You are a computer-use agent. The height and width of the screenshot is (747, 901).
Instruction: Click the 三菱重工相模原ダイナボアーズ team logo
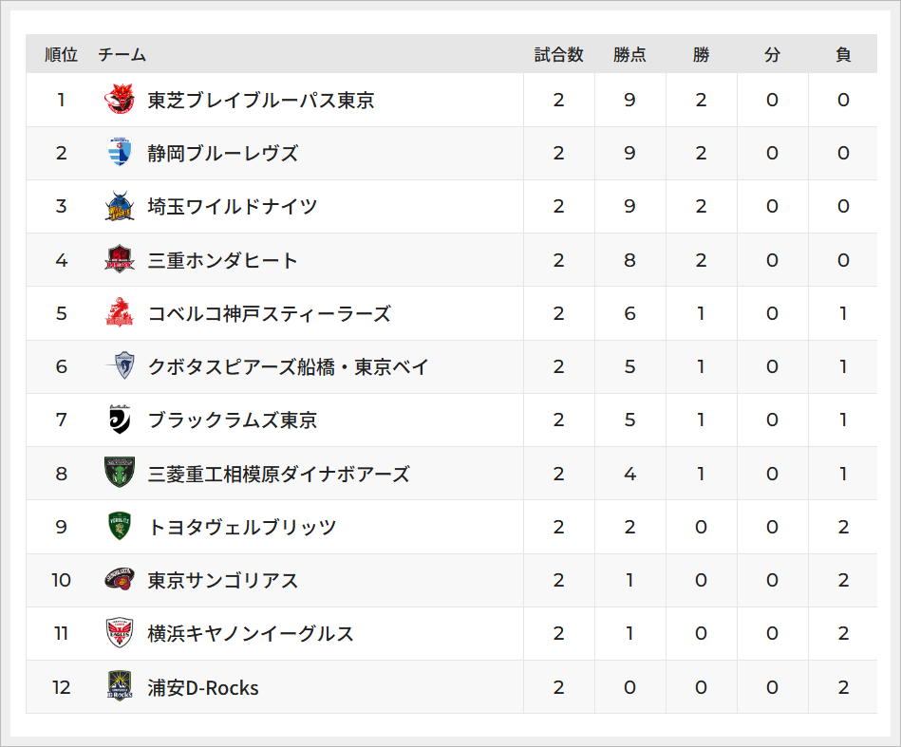[x=120, y=474]
